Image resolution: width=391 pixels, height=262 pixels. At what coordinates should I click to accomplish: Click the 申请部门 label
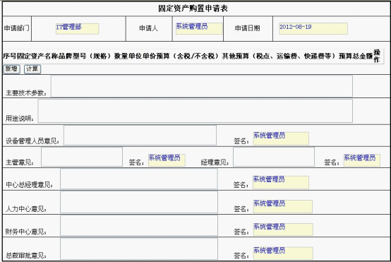coord(16,28)
